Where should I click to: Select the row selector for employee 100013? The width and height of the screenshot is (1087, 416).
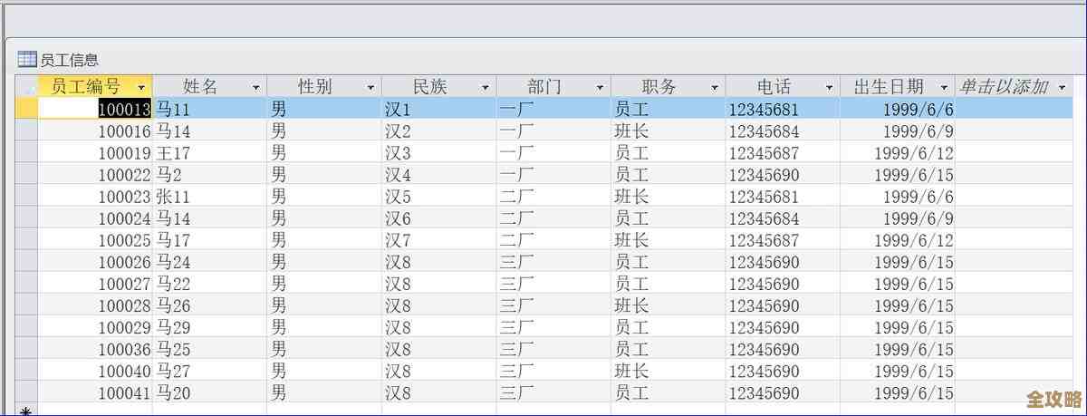[x=26, y=109]
